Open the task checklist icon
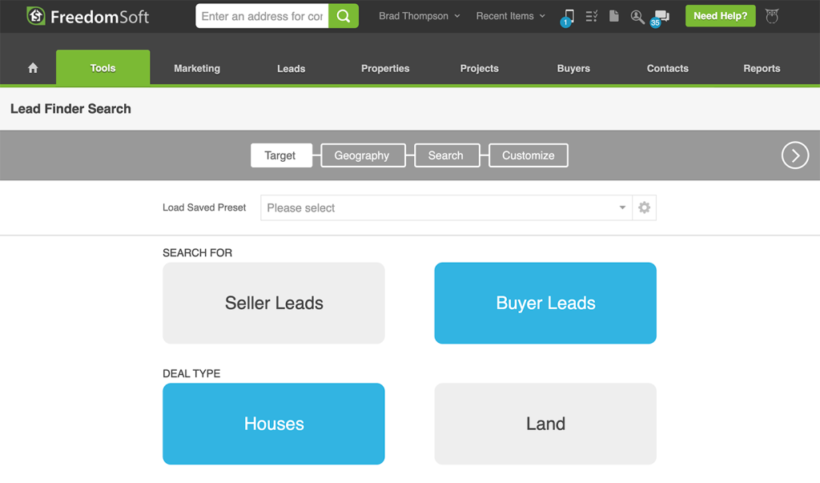 (x=592, y=16)
